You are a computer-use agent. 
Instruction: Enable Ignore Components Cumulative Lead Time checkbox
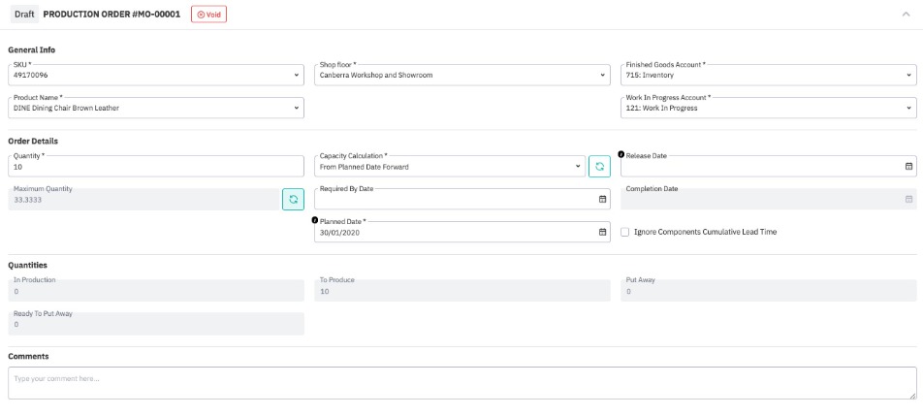pos(625,232)
